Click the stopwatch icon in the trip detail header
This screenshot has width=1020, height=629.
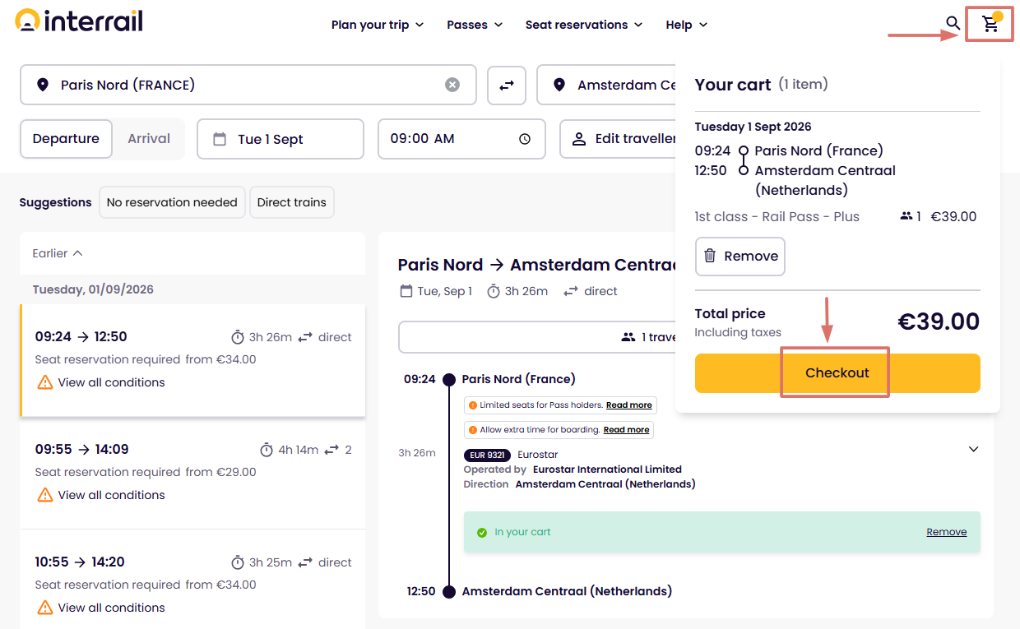[494, 291]
